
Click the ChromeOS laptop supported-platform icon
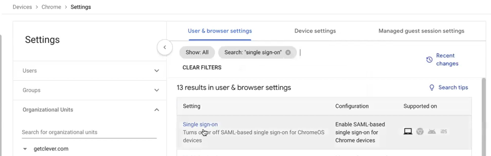407,131
